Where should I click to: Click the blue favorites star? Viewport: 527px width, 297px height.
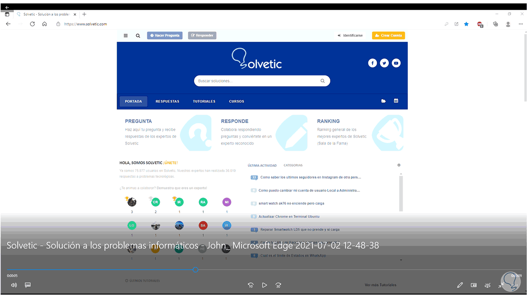point(467,24)
